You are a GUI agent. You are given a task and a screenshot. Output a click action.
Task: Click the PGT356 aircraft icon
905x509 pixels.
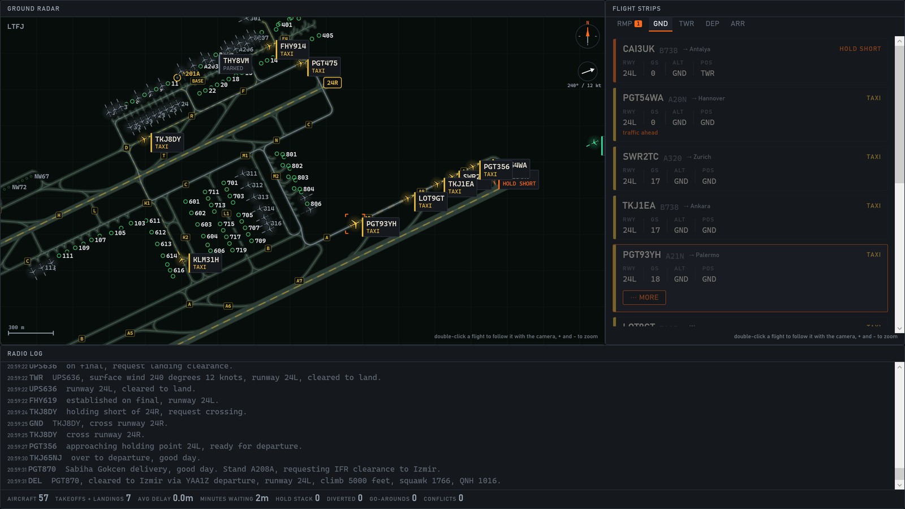coord(472,167)
